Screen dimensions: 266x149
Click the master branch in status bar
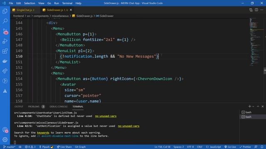coord(9,147)
